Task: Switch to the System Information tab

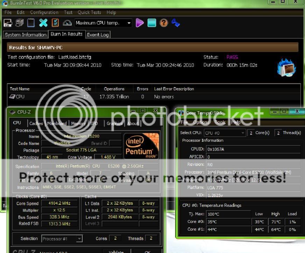Action: click(26, 35)
